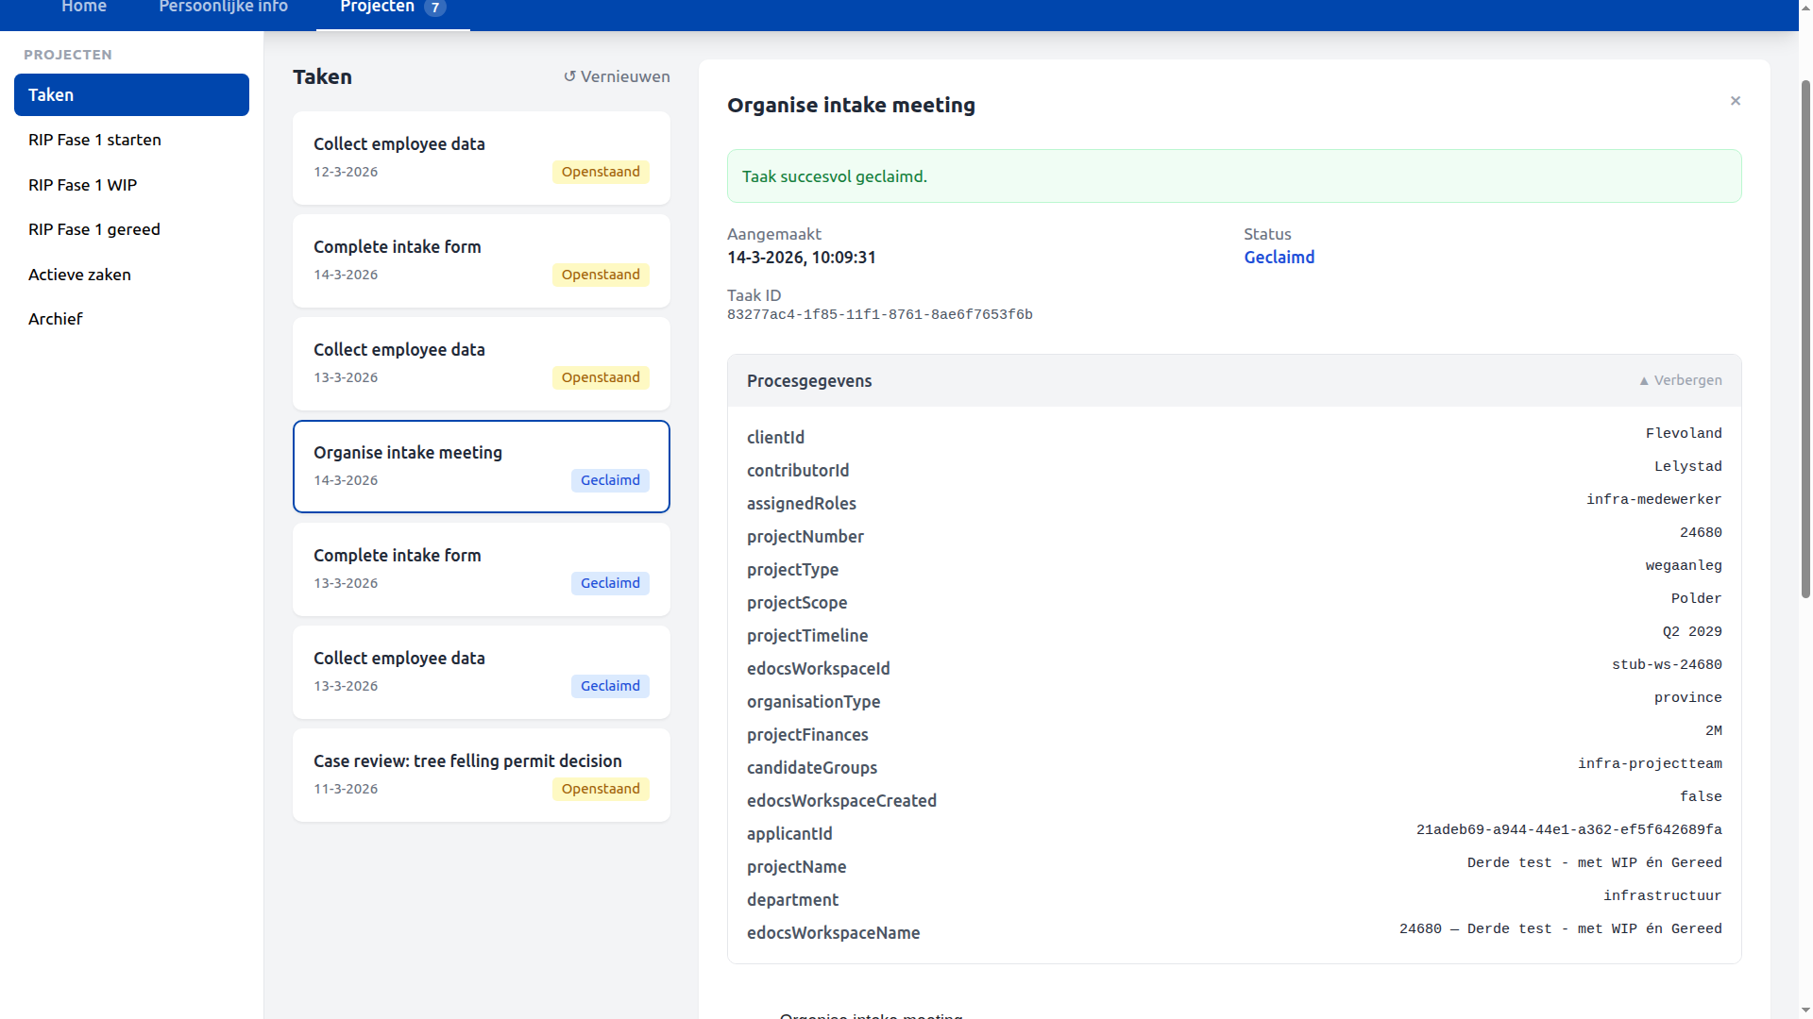Click the 7 badge on Projecten
This screenshot has width=1813, height=1019.
pos(435,7)
